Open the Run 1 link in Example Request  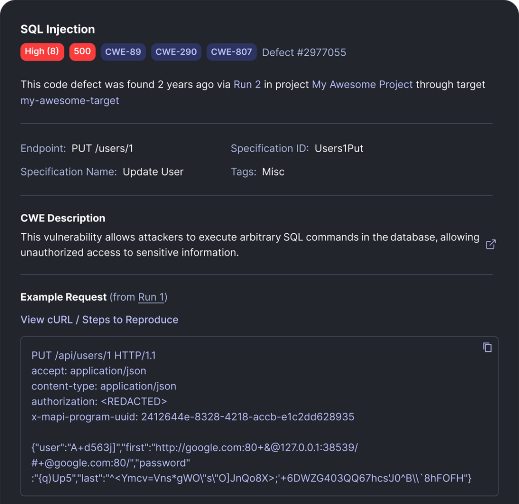point(151,297)
